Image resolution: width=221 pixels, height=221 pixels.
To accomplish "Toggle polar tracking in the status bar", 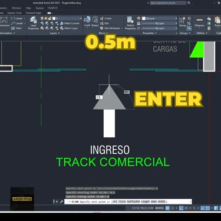I will click(186, 208).
